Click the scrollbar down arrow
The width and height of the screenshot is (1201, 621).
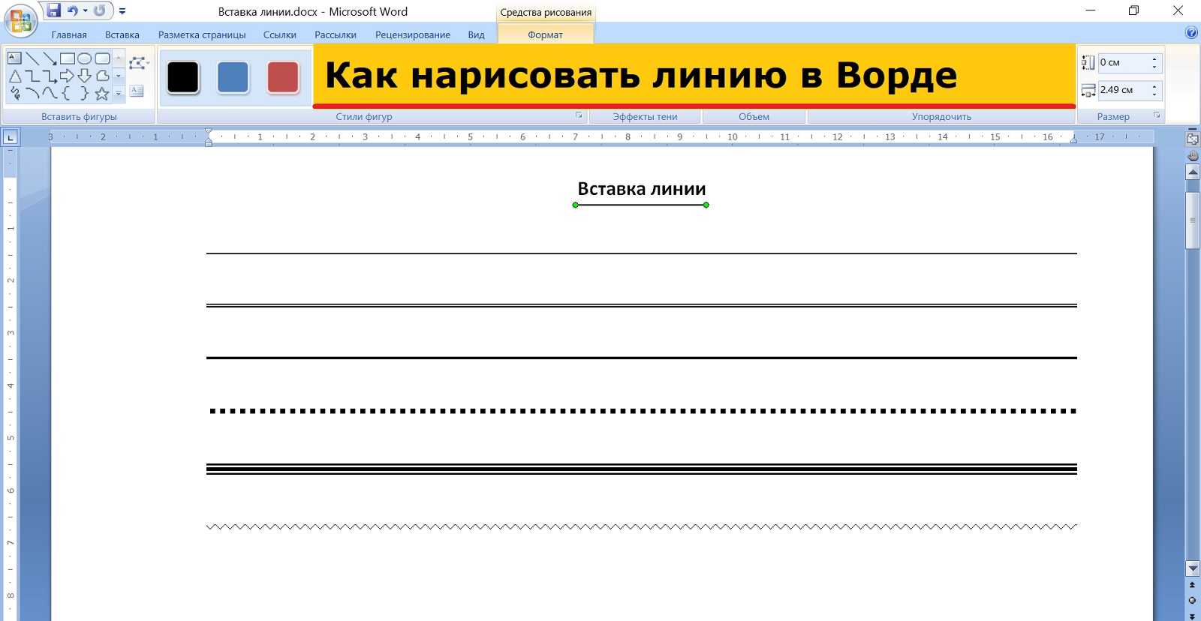pyautogui.click(x=1192, y=568)
